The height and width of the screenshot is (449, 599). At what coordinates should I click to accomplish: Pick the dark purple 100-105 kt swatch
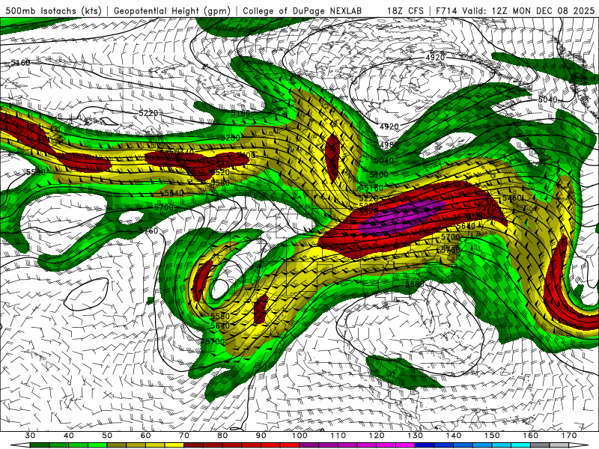pyautogui.click(x=309, y=446)
